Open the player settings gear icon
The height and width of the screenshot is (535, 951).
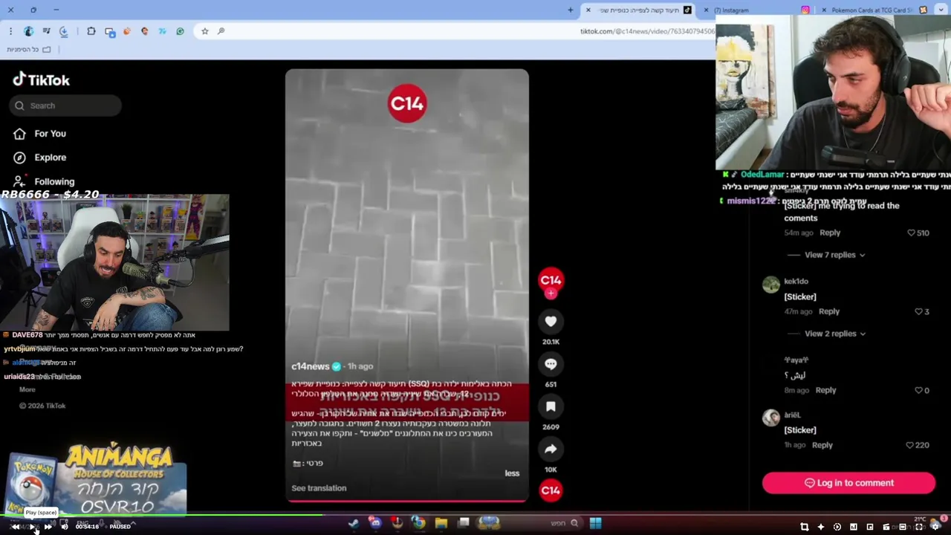935,527
